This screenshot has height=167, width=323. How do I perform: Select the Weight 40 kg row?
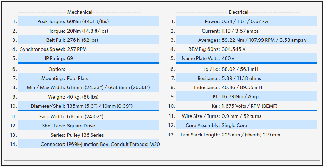tap(88, 97)
